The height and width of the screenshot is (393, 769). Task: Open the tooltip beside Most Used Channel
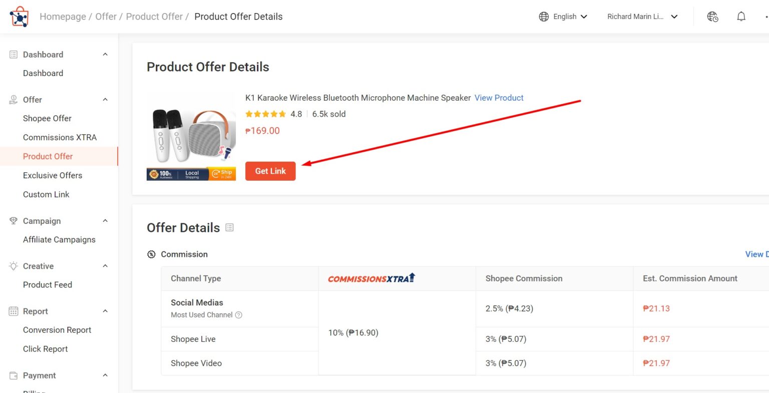tap(239, 315)
